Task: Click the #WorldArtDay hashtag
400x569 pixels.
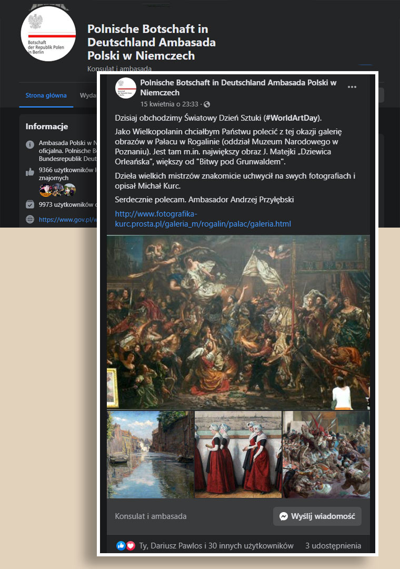Action: (x=292, y=118)
